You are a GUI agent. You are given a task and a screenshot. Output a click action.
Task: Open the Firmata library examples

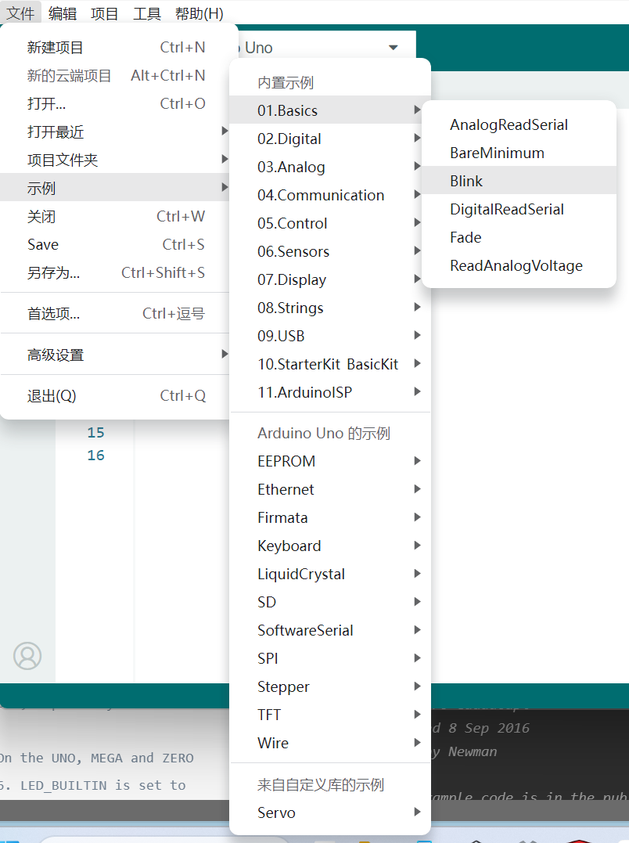coord(330,517)
